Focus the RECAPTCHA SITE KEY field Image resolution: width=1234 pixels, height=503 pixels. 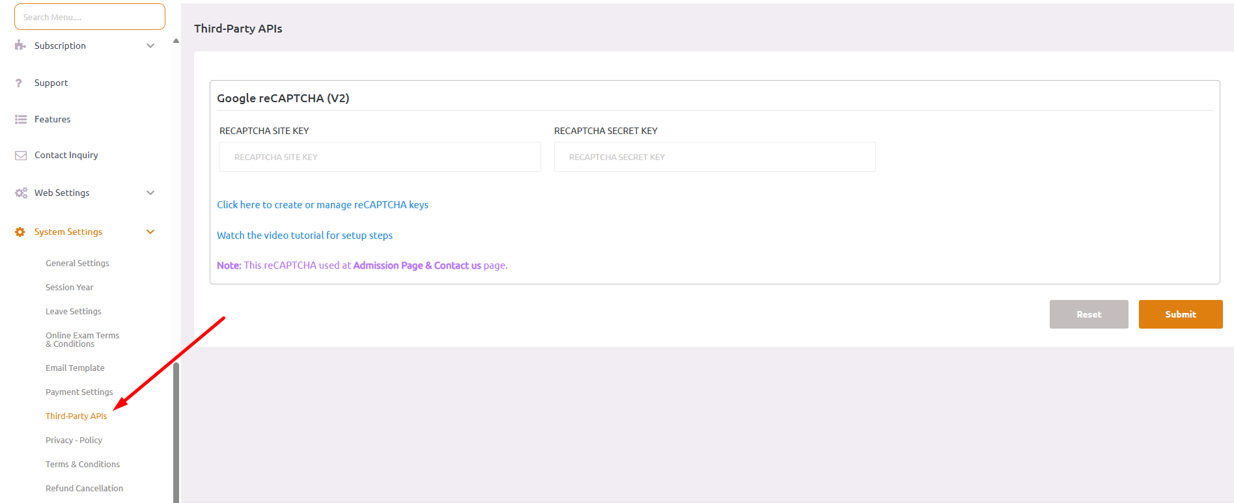(x=380, y=157)
